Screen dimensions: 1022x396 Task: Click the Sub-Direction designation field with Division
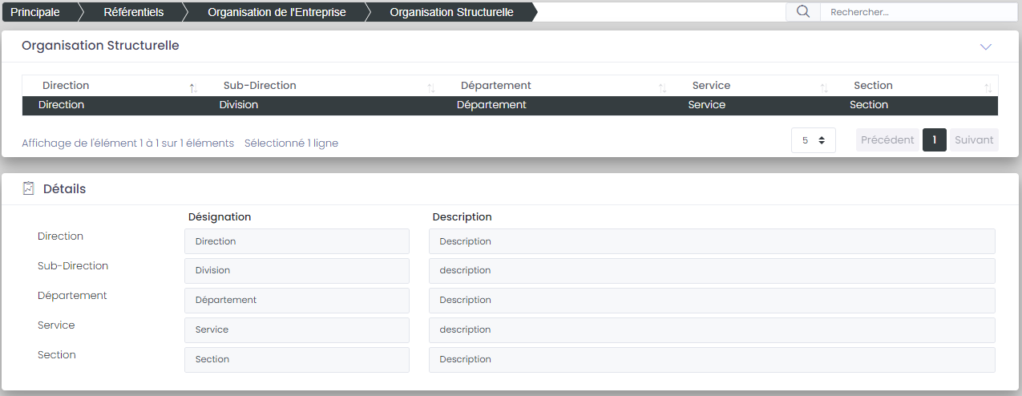pos(297,271)
